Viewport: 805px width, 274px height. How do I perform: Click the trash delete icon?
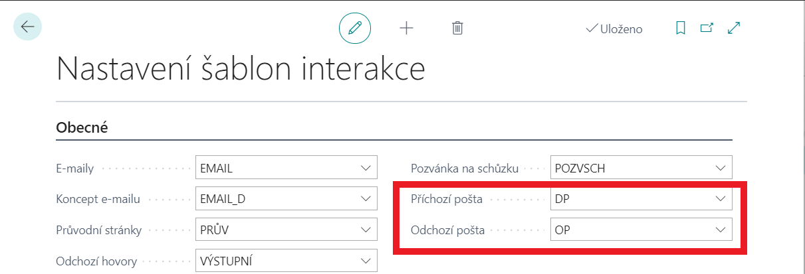pos(457,28)
